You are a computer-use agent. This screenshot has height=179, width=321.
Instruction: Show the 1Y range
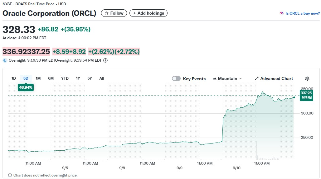78,78
